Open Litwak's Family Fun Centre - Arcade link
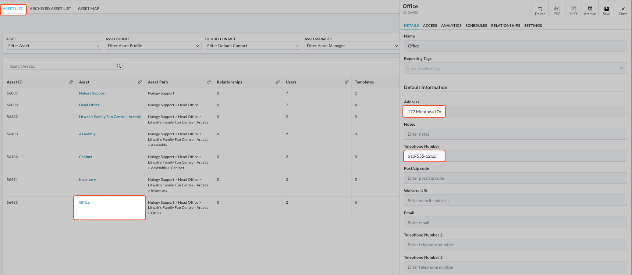Image resolution: width=632 pixels, height=275 pixels. tap(110, 117)
